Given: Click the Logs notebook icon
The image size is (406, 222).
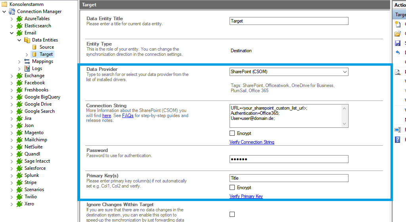Looking at the screenshot, I should 27,68.
